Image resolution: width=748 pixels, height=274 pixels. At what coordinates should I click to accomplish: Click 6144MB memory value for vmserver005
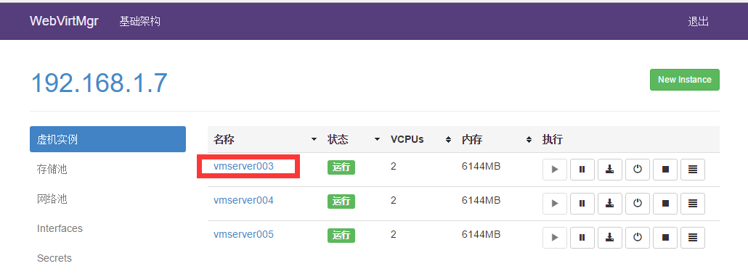tap(481, 234)
